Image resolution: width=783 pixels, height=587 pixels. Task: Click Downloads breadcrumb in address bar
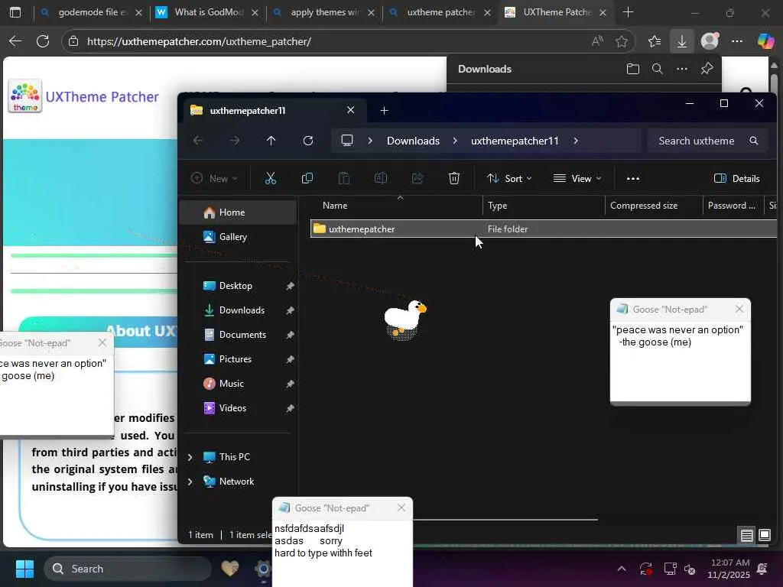413,141
